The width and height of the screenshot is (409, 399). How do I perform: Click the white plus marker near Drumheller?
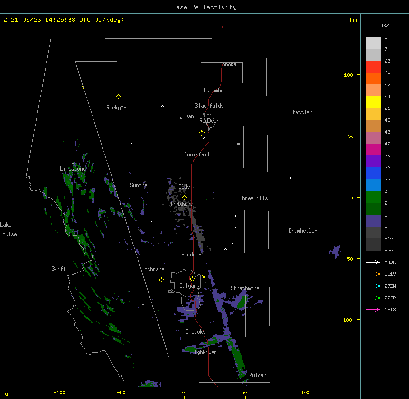(290, 178)
